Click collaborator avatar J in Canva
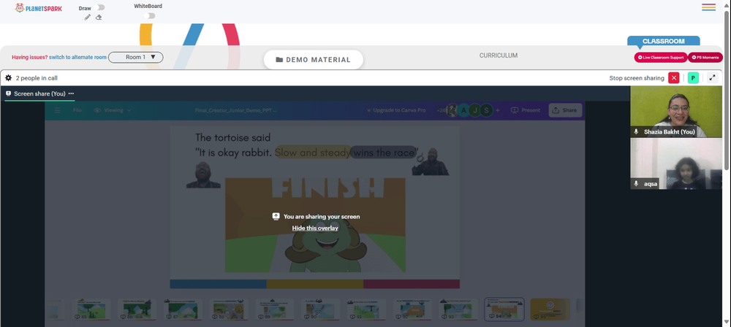 474,110
